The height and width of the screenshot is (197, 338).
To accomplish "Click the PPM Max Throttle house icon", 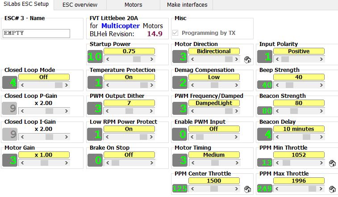I will tap(332, 189).
